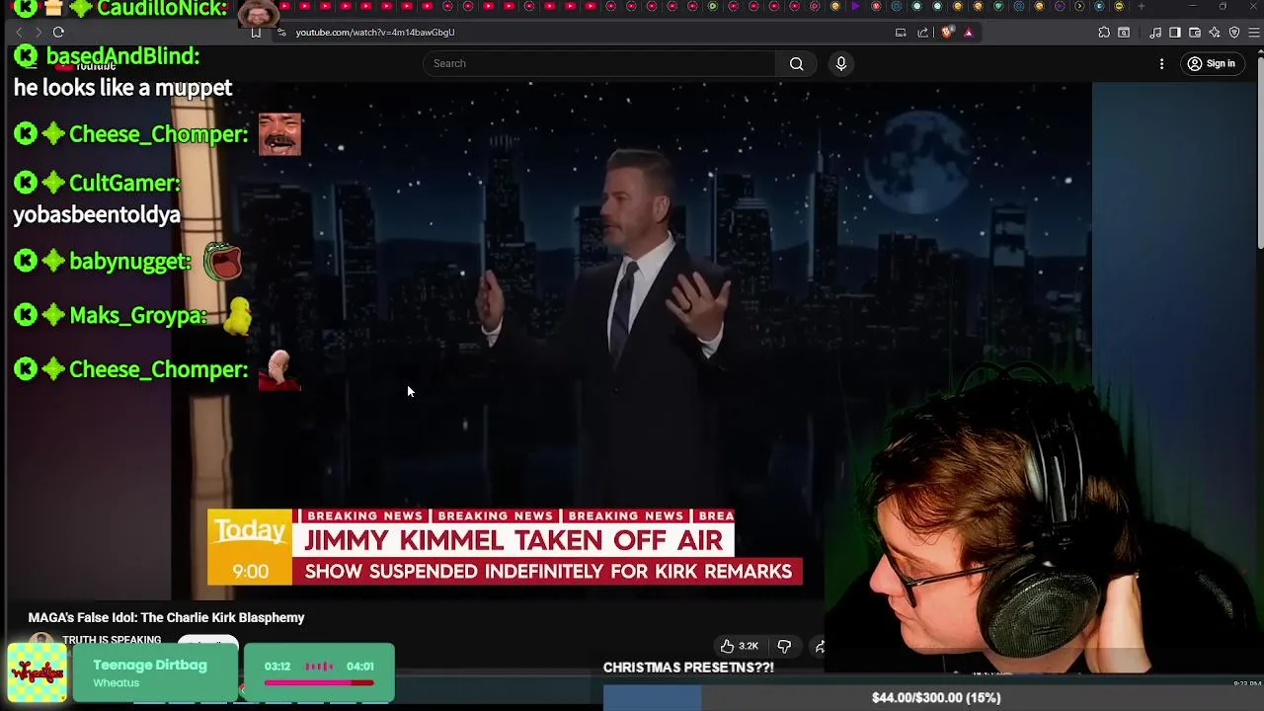Reload the YouTube page
Screen dimensions: 1264x711
58,33
